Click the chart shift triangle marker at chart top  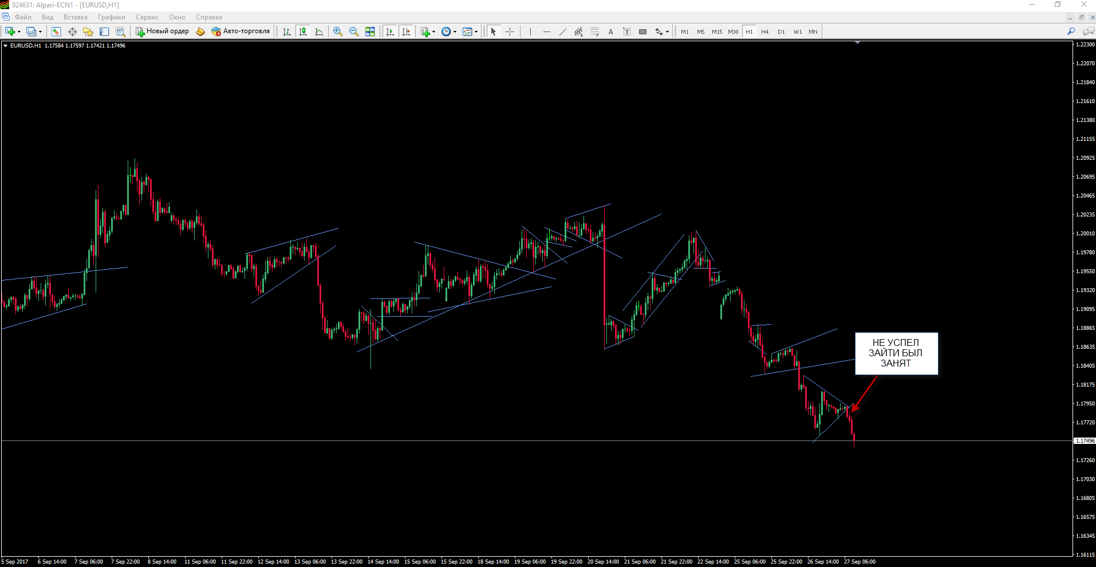tap(857, 43)
